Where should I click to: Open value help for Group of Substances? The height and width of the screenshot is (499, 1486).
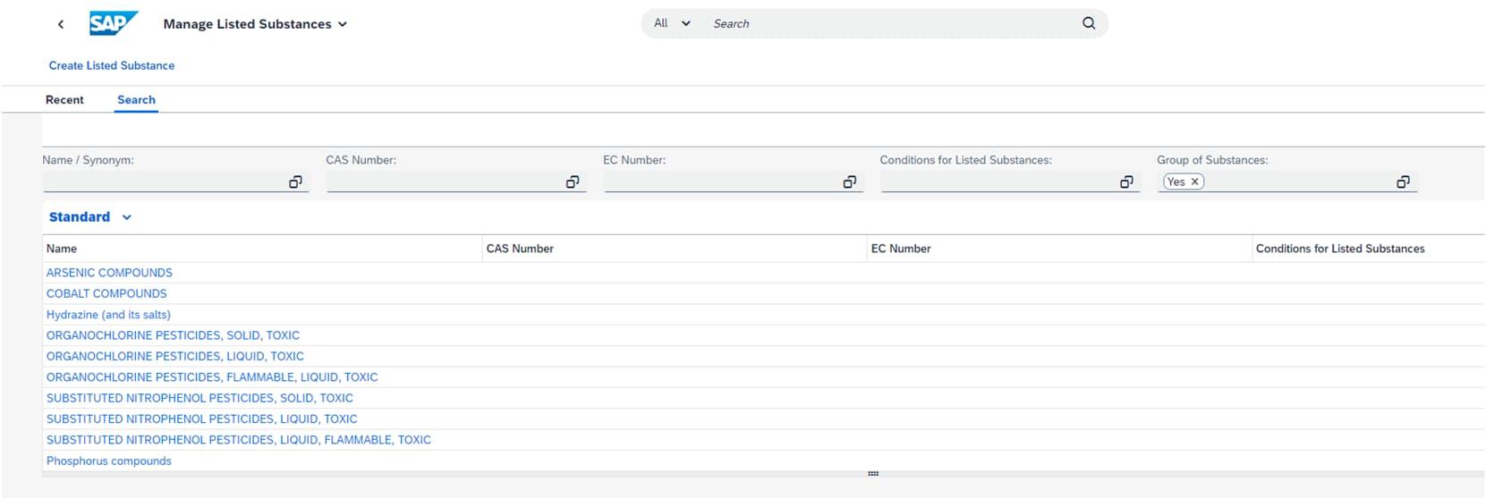pos(1403,182)
